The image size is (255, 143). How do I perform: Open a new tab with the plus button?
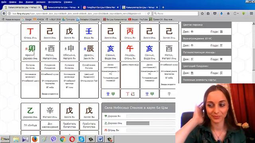[x=163, y=7]
